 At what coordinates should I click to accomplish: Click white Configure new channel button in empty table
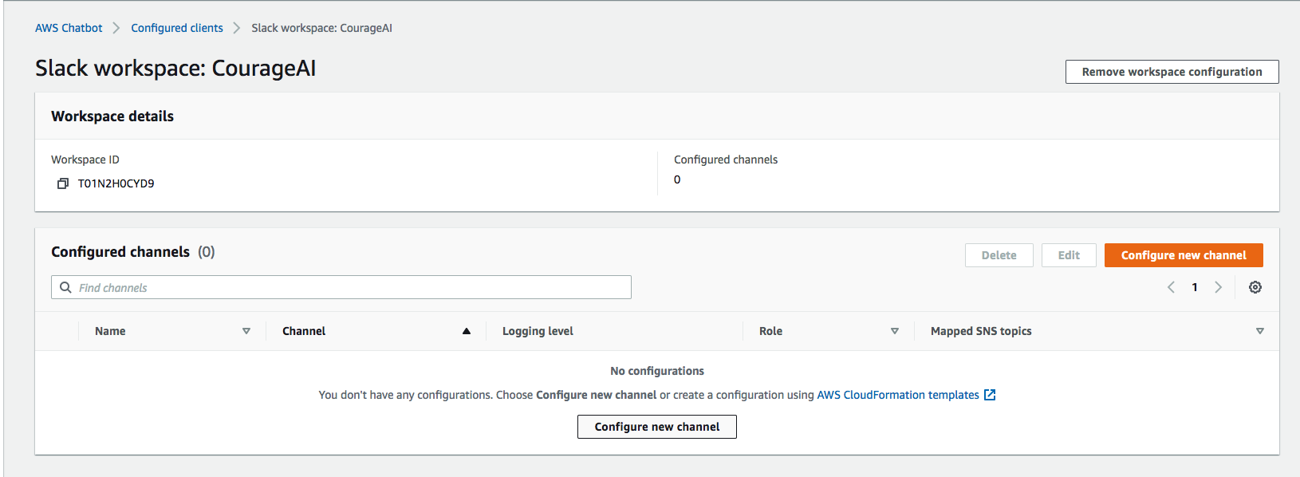657,427
